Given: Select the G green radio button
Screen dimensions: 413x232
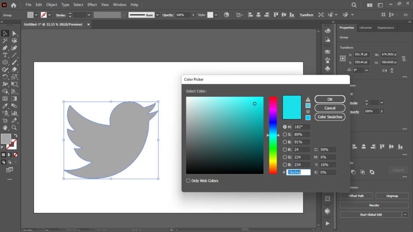Looking at the screenshot, I should [x=285, y=157].
